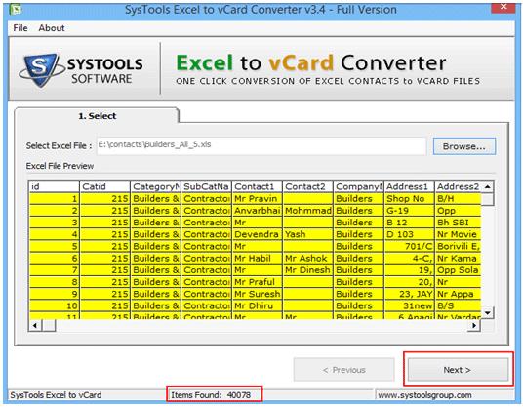Select the '31new' address cell
Image resolution: width=523 pixels, height=407 pixels.
point(409,305)
